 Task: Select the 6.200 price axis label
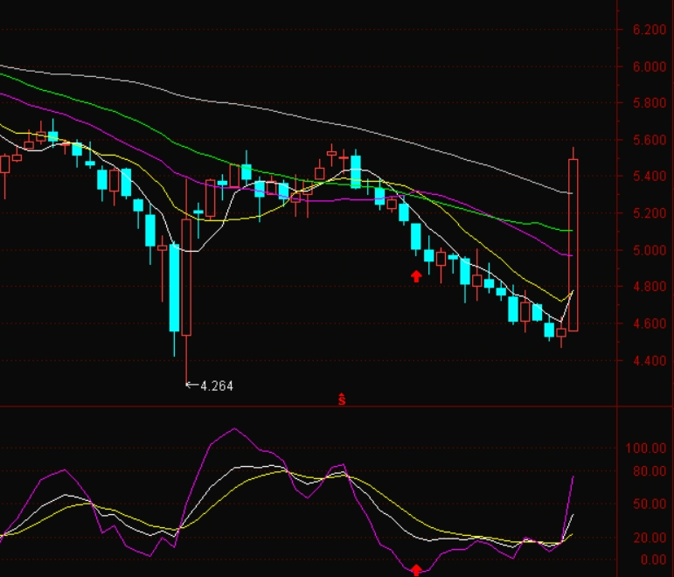click(650, 30)
